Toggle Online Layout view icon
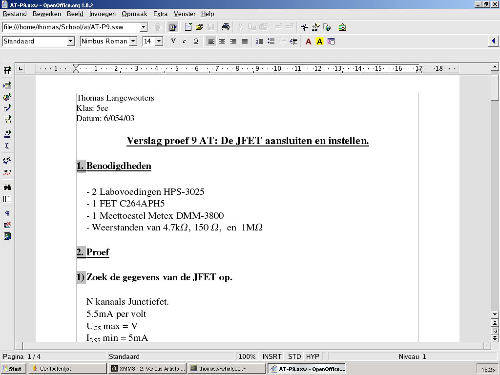Screen dimensions: 500x375 (7, 236)
